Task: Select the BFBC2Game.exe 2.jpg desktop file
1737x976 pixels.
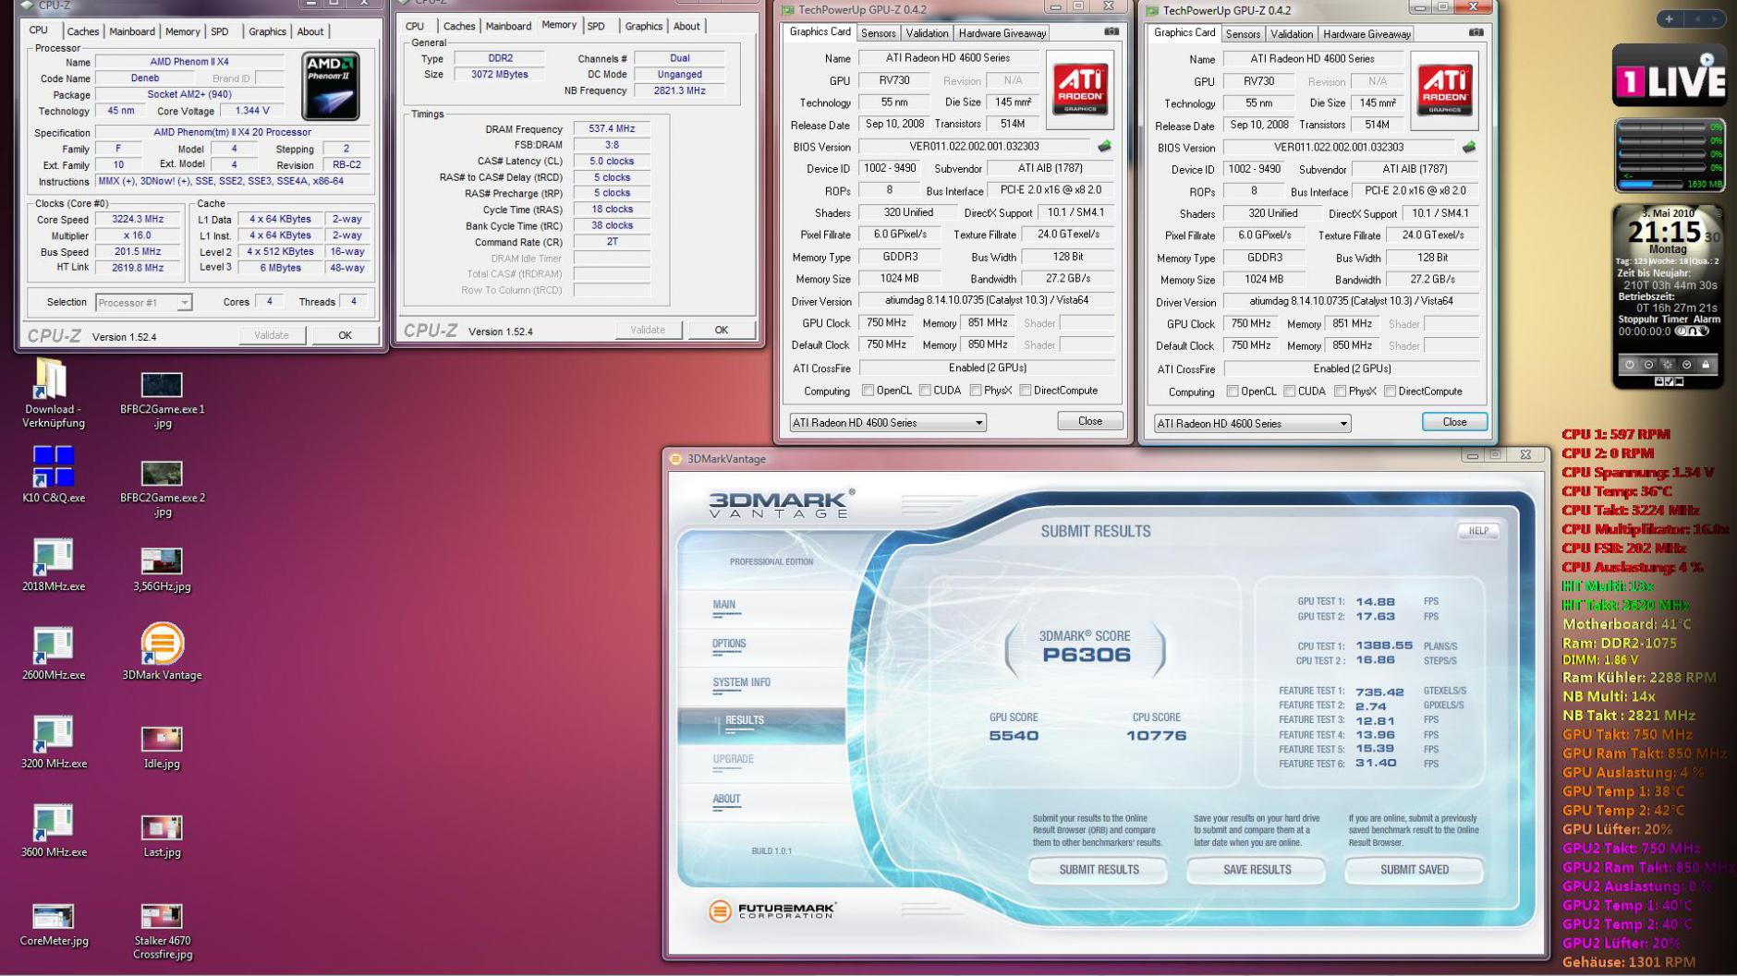Action: tap(162, 488)
